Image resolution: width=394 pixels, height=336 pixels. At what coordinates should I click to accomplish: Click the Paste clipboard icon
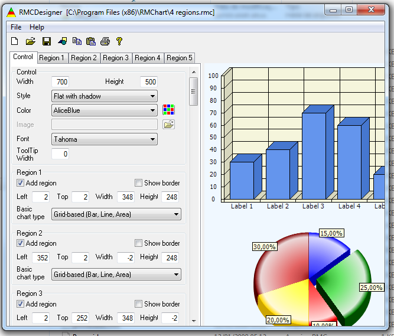(90, 41)
